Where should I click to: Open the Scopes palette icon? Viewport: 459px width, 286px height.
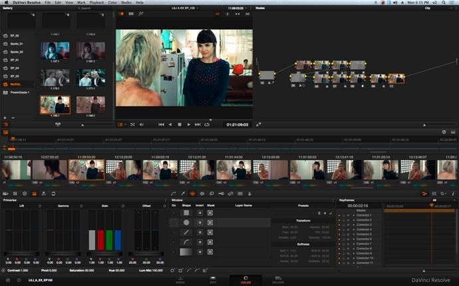(x=434, y=193)
